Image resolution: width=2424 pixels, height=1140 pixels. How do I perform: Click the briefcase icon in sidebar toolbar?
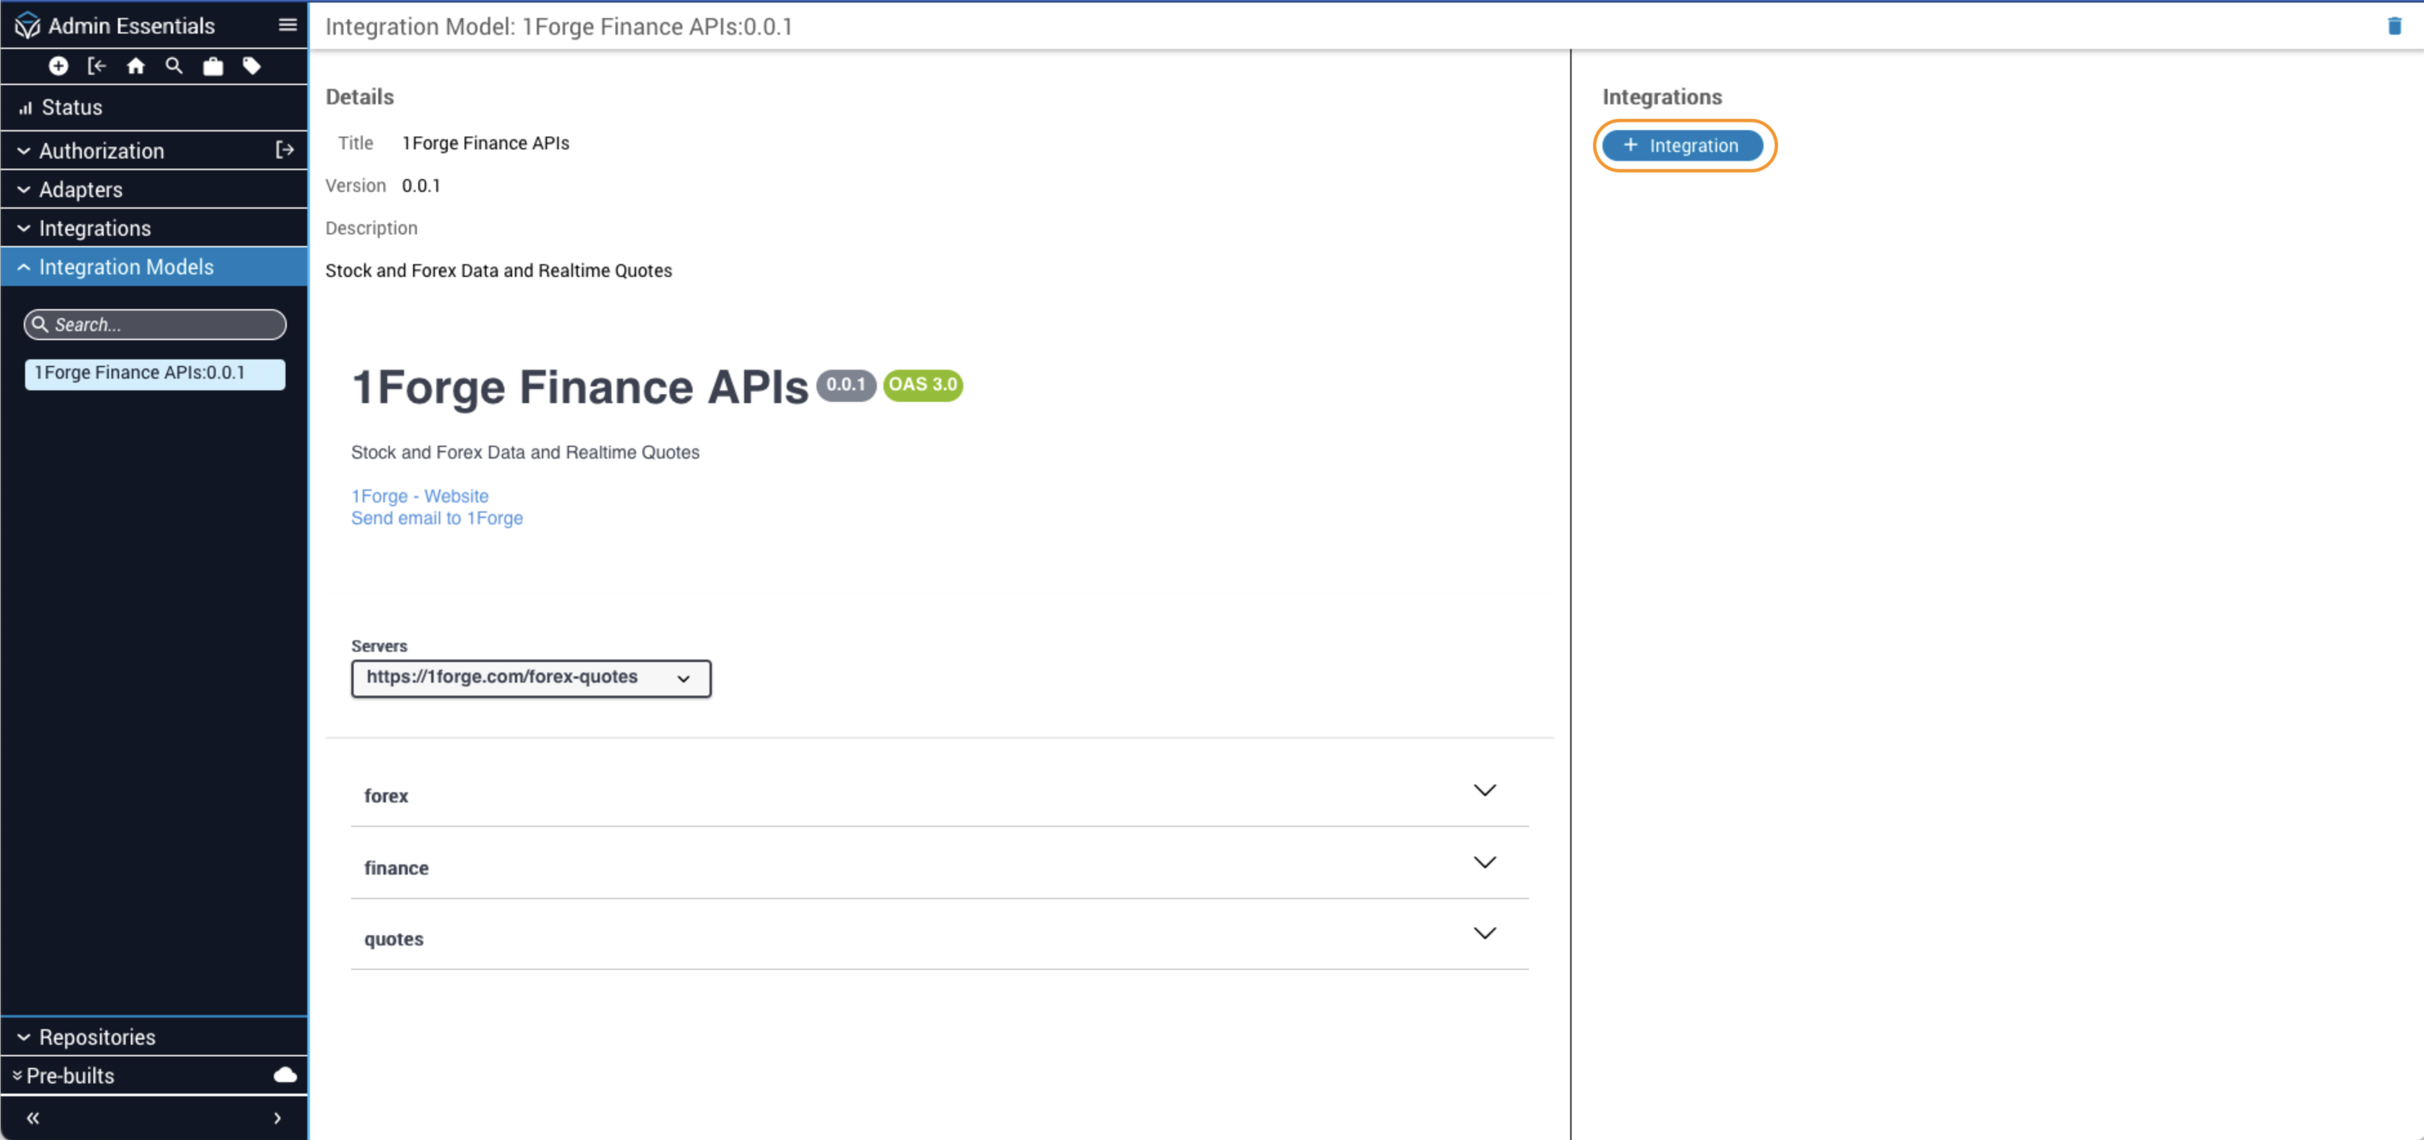point(214,66)
